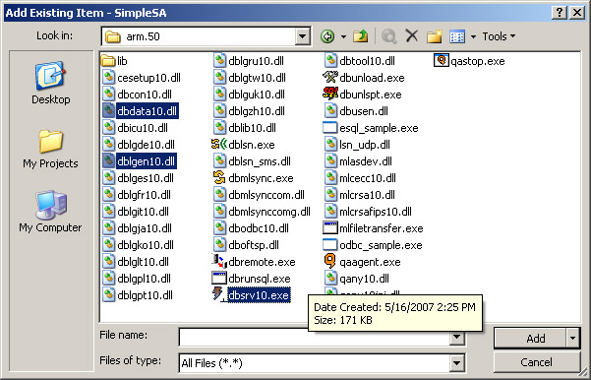This screenshot has height=380, width=591.
Task: Open the Back button history dropdown arrow
Action: [x=343, y=36]
